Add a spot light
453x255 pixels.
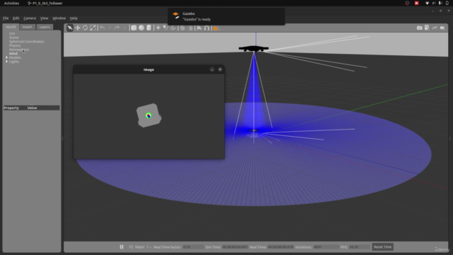coord(166,28)
